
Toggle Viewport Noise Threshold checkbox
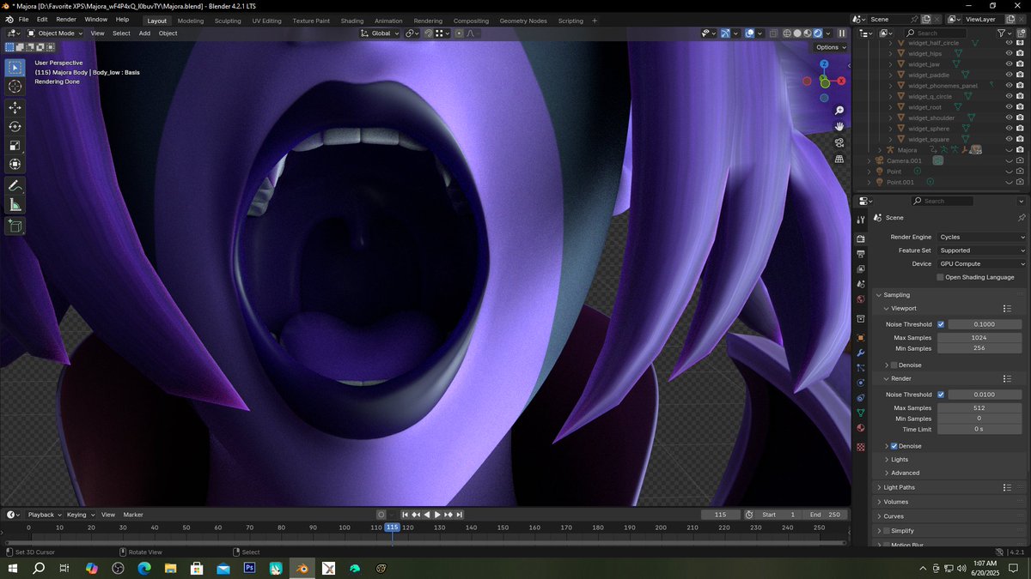pos(941,324)
